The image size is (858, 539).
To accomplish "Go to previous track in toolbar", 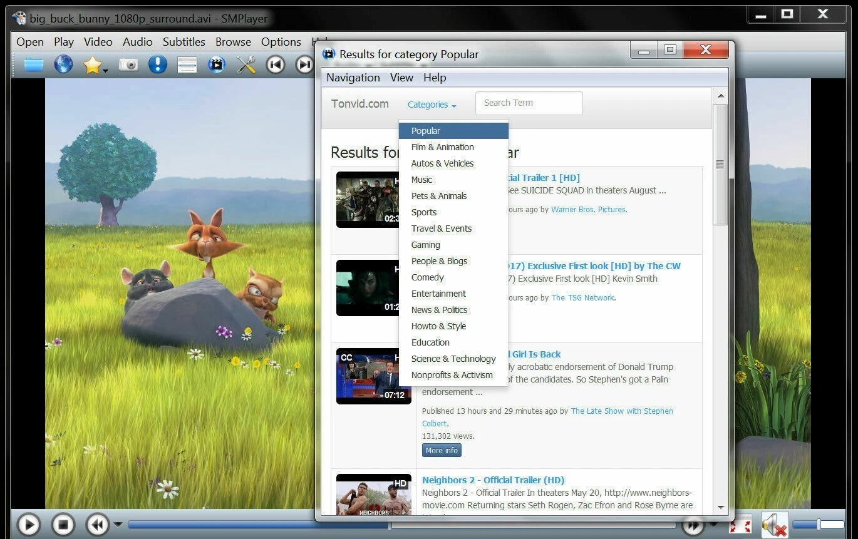I will coord(276,64).
